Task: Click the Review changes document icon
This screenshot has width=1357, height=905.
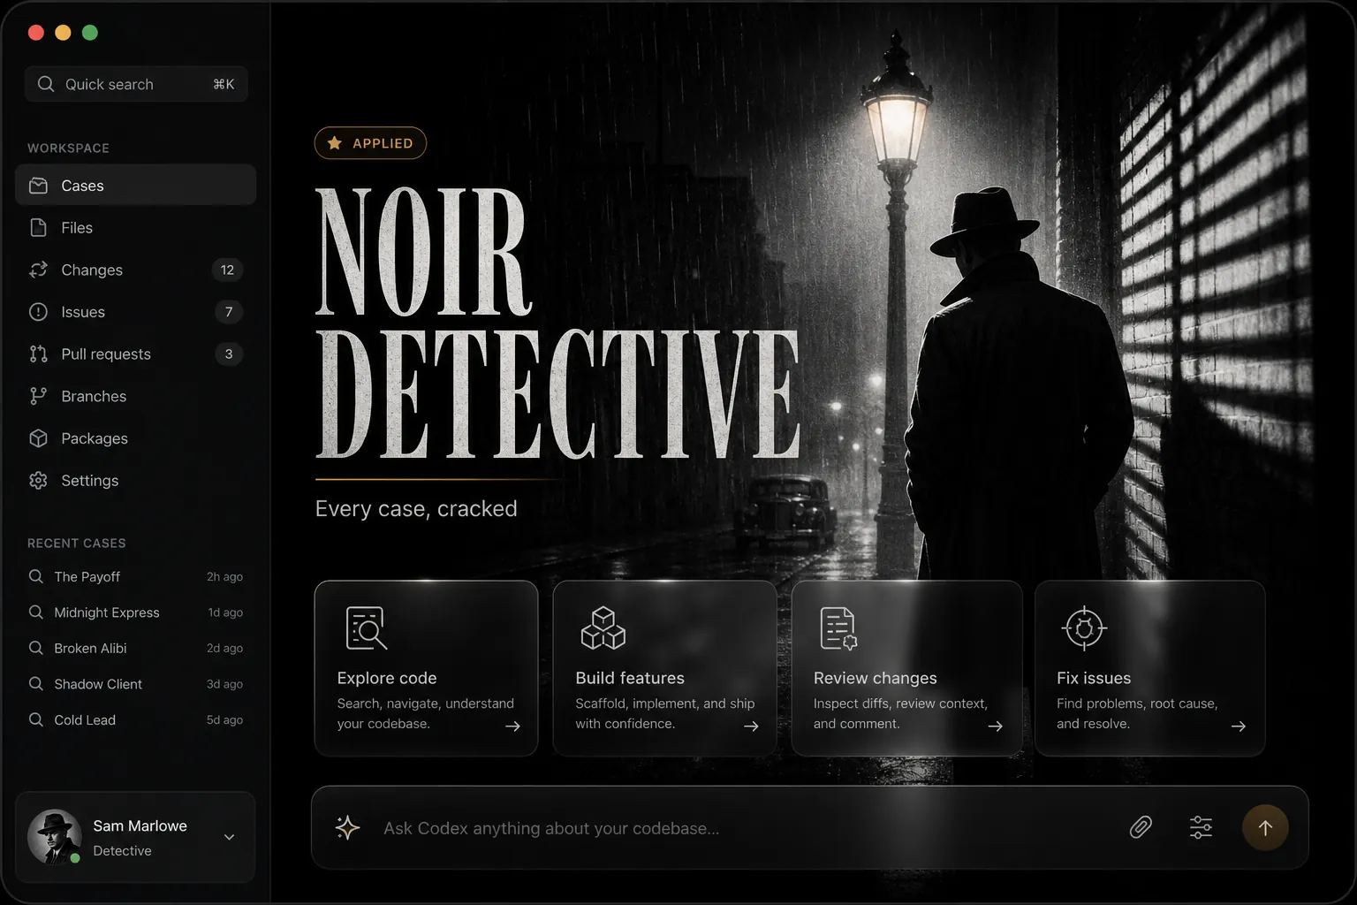Action: point(838,628)
